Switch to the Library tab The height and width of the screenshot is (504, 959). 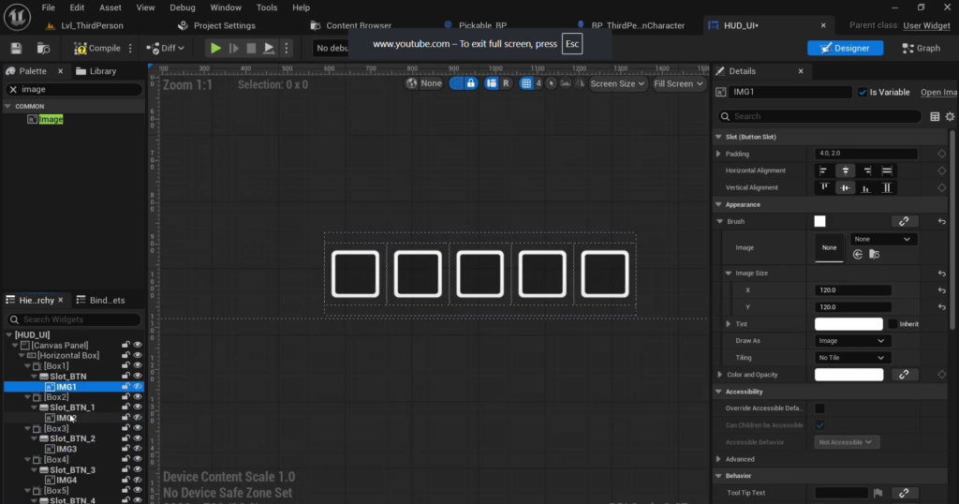coord(96,71)
